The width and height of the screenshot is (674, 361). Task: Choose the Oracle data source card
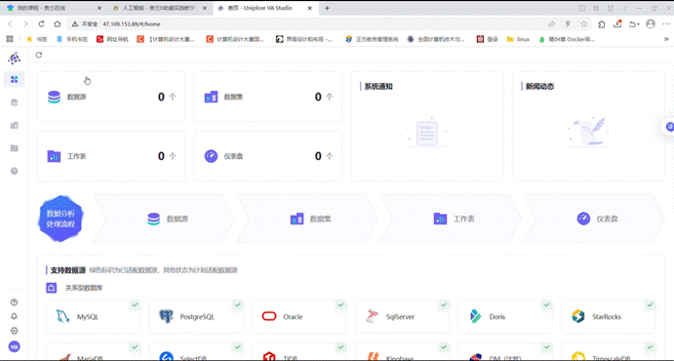pos(299,317)
